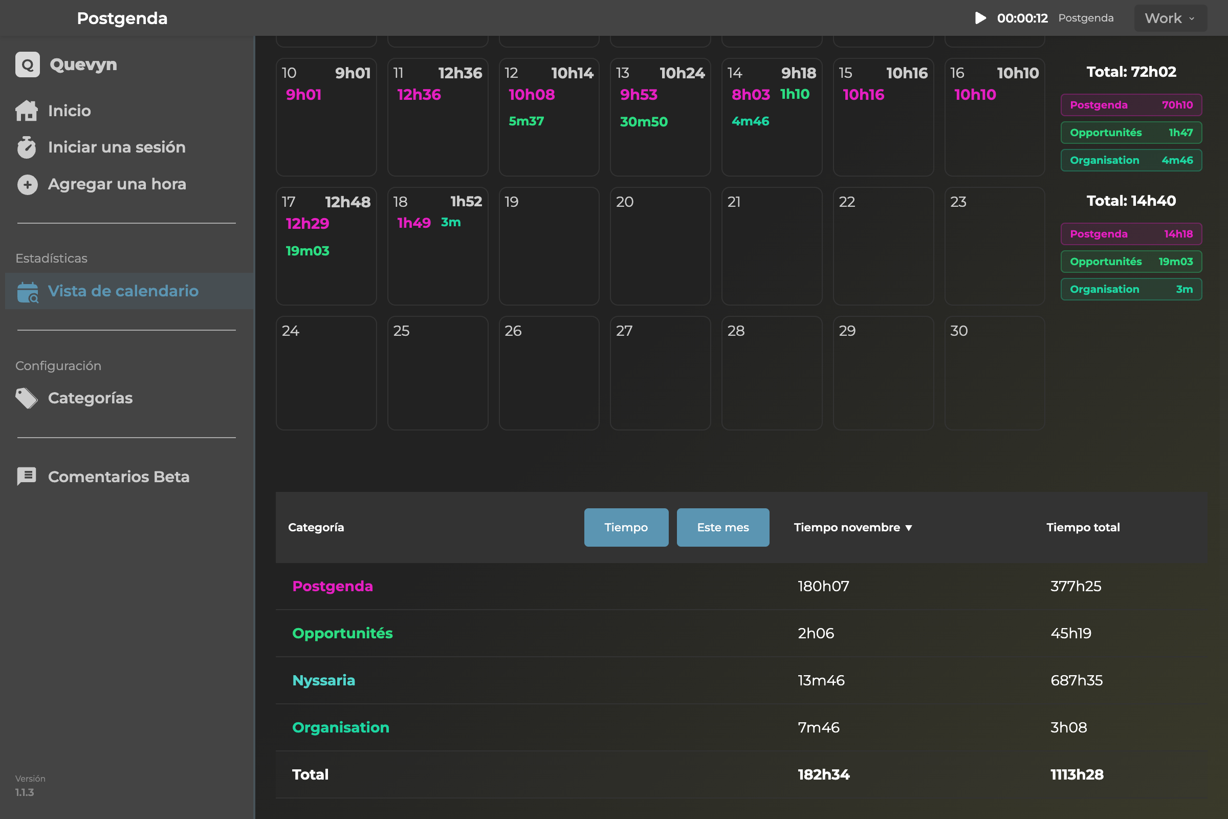The image size is (1228, 819).
Task: Open the Categorías menu item
Action: click(x=91, y=398)
